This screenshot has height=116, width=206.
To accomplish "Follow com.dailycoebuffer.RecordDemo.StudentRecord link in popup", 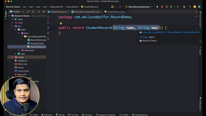I will click(x=171, y=32).
